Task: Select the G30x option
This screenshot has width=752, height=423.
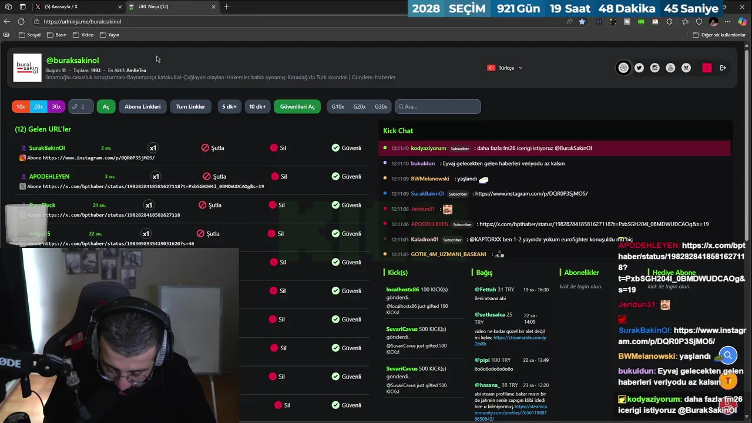Action: pos(381,106)
